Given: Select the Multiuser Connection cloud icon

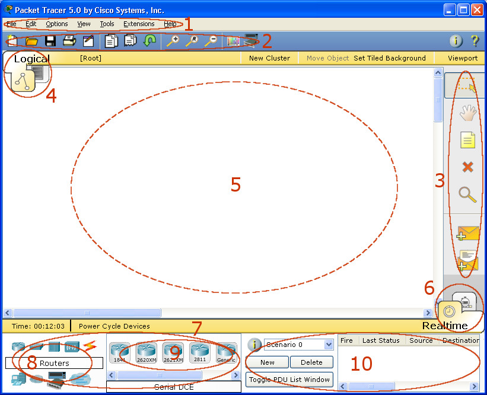Looking at the screenshot, I should point(80,379).
